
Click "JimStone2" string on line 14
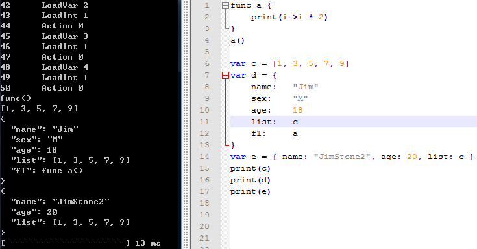point(342,157)
